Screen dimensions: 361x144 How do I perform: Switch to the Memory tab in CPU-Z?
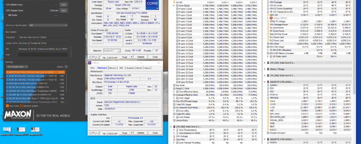[113, 68]
